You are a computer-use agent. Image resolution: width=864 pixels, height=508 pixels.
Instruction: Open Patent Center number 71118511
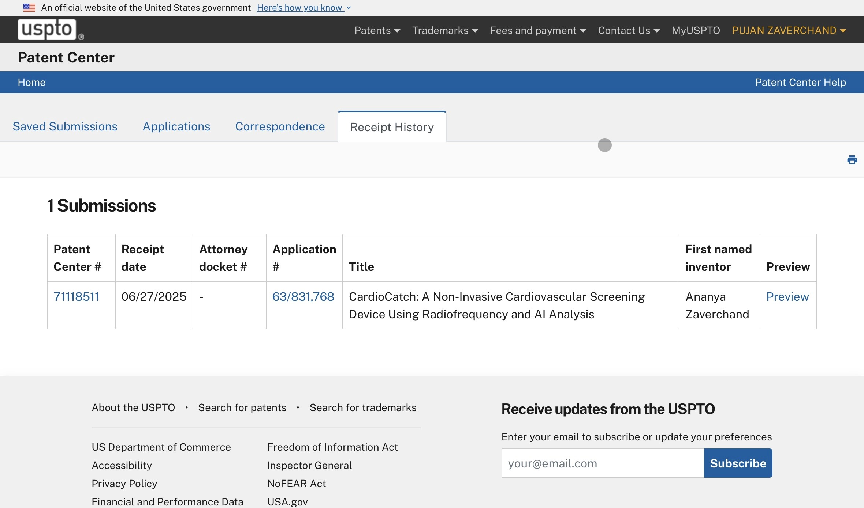pyautogui.click(x=77, y=297)
